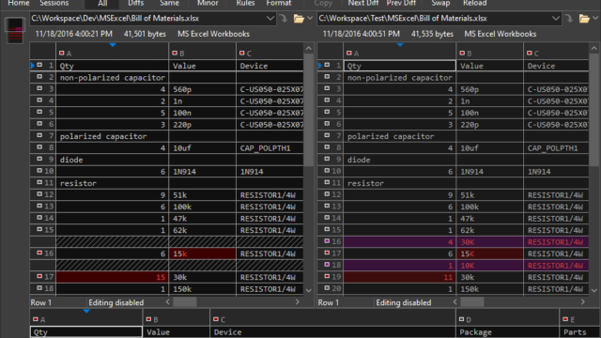Viewport: 601px width, 338px height.
Task: Click bottom detail pane column E key icon
Action: click(x=565, y=319)
